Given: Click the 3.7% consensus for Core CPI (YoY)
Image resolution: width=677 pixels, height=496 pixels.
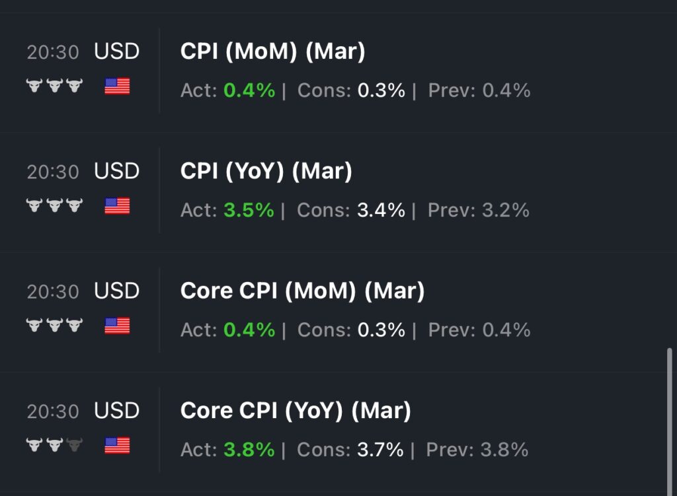Looking at the screenshot, I should [x=380, y=450].
